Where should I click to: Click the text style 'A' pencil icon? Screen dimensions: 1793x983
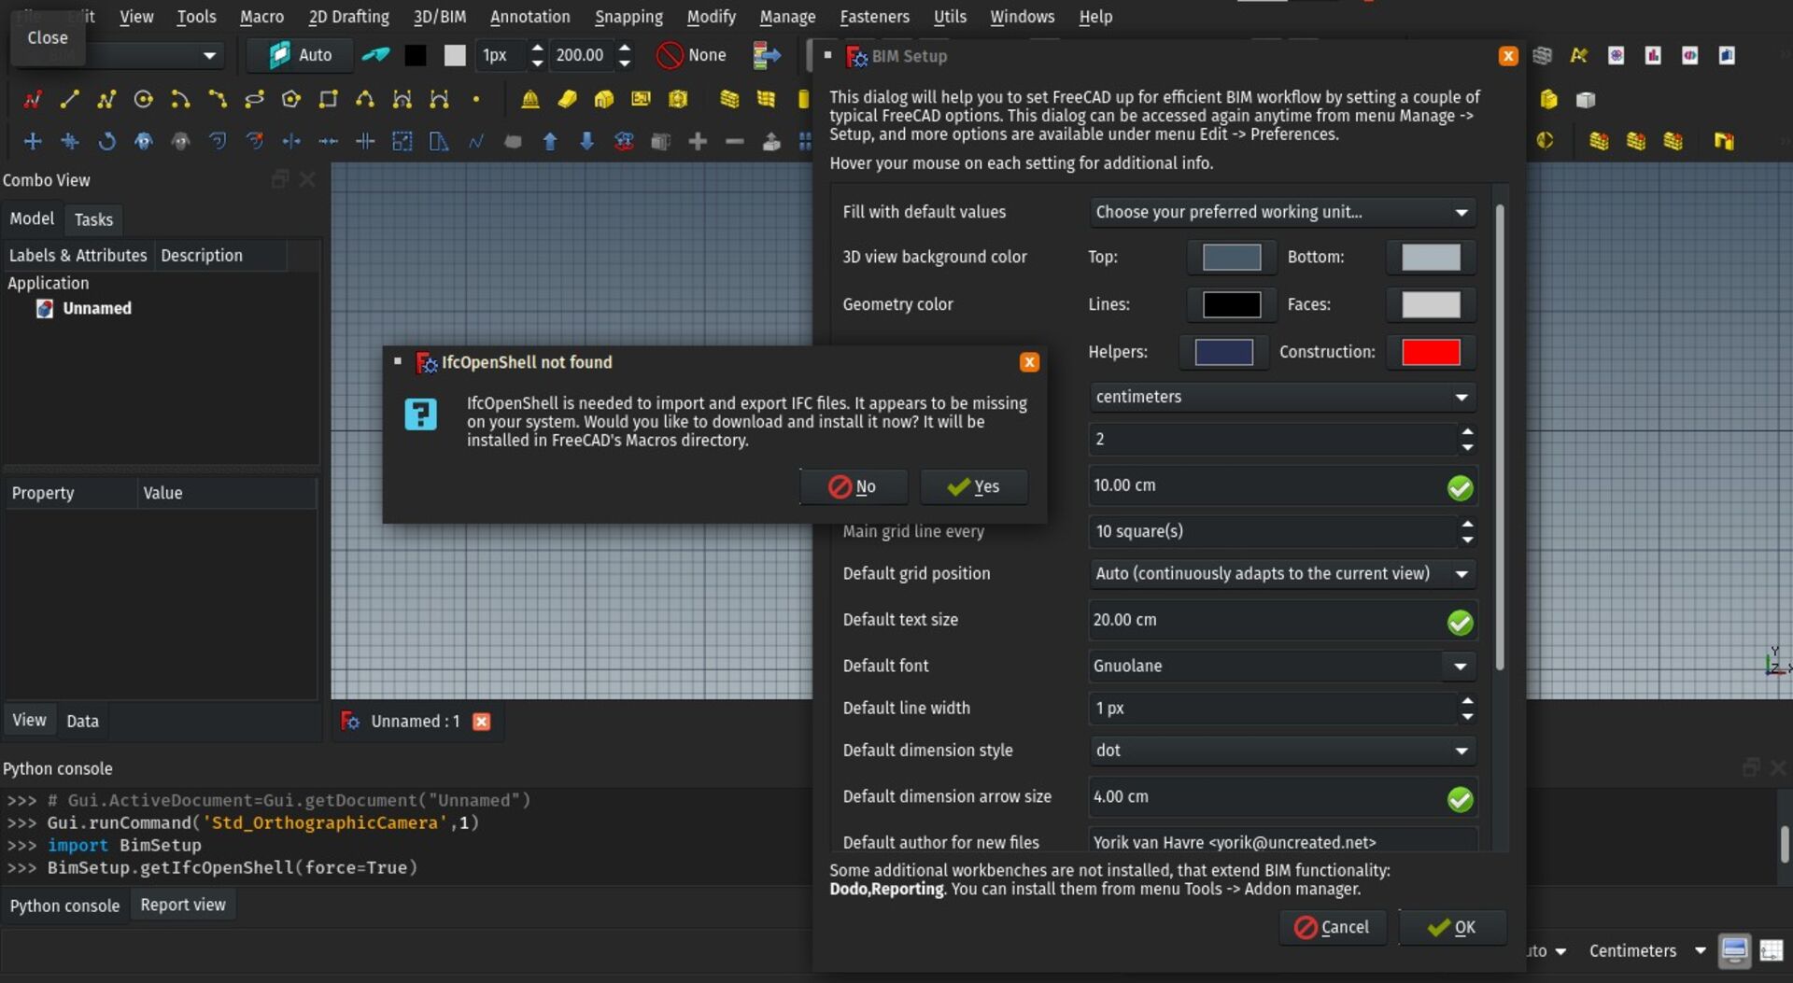1578,56
